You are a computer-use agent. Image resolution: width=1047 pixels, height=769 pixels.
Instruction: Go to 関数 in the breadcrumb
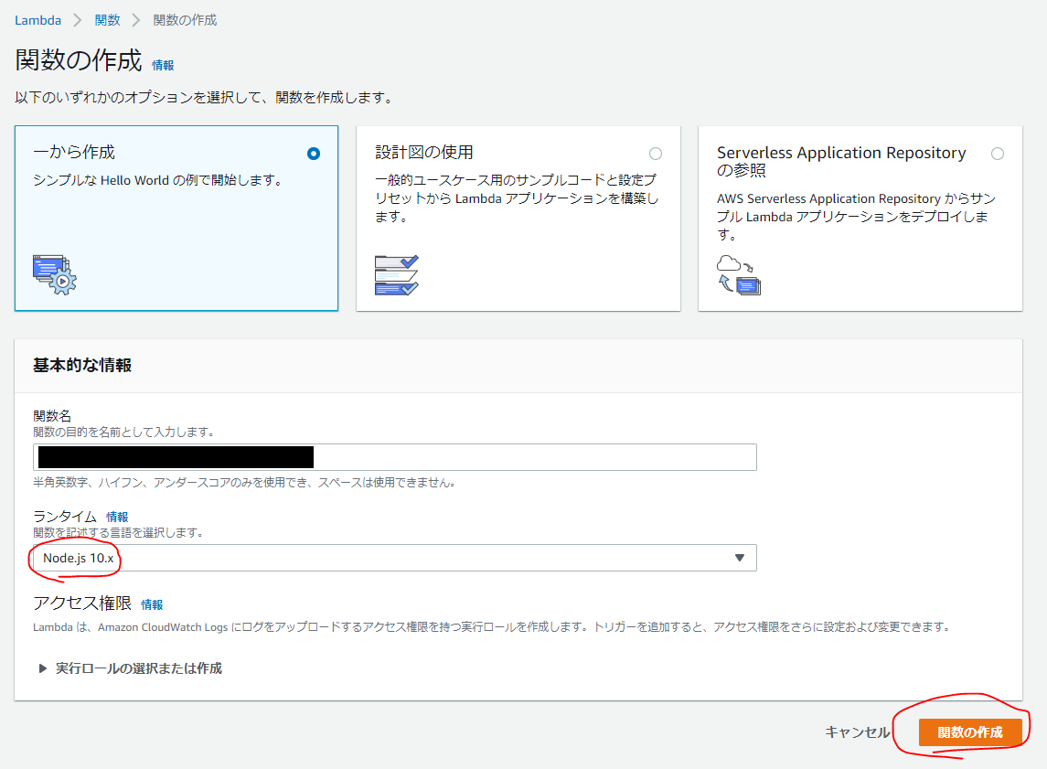(108, 20)
